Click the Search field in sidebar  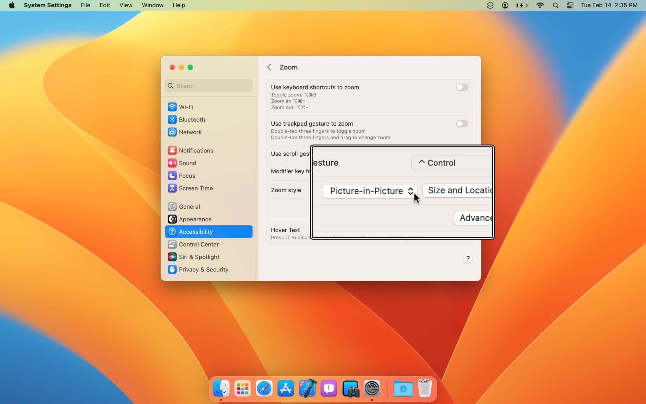point(209,86)
